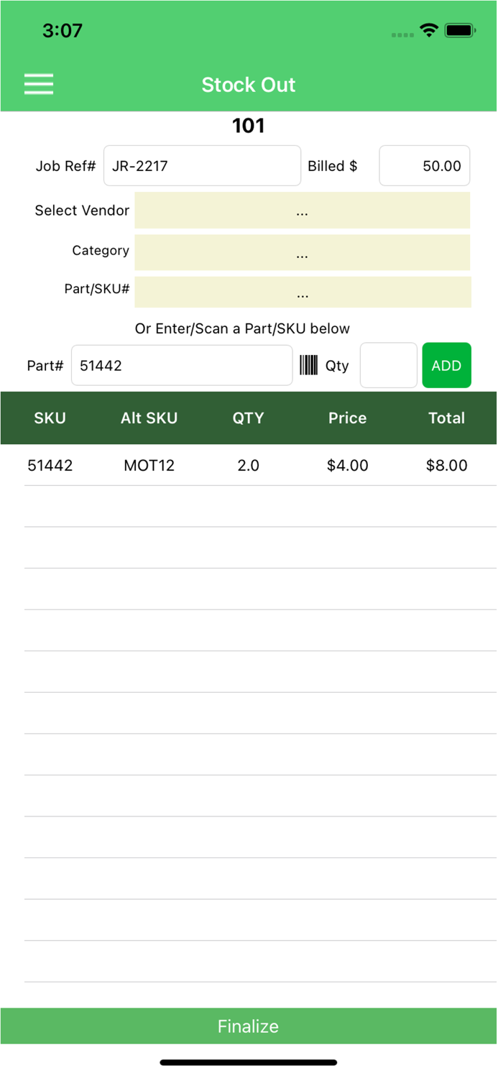Viewport: 498px width, 1078px height.
Task: Click the QTY column header
Action: click(x=248, y=418)
